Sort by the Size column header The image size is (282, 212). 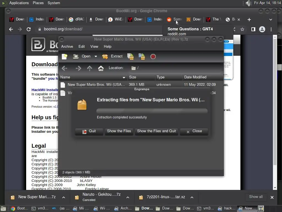141,77
